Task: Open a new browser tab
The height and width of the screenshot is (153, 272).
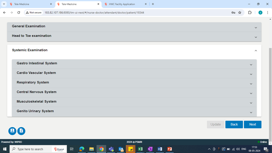Action: 153,4
